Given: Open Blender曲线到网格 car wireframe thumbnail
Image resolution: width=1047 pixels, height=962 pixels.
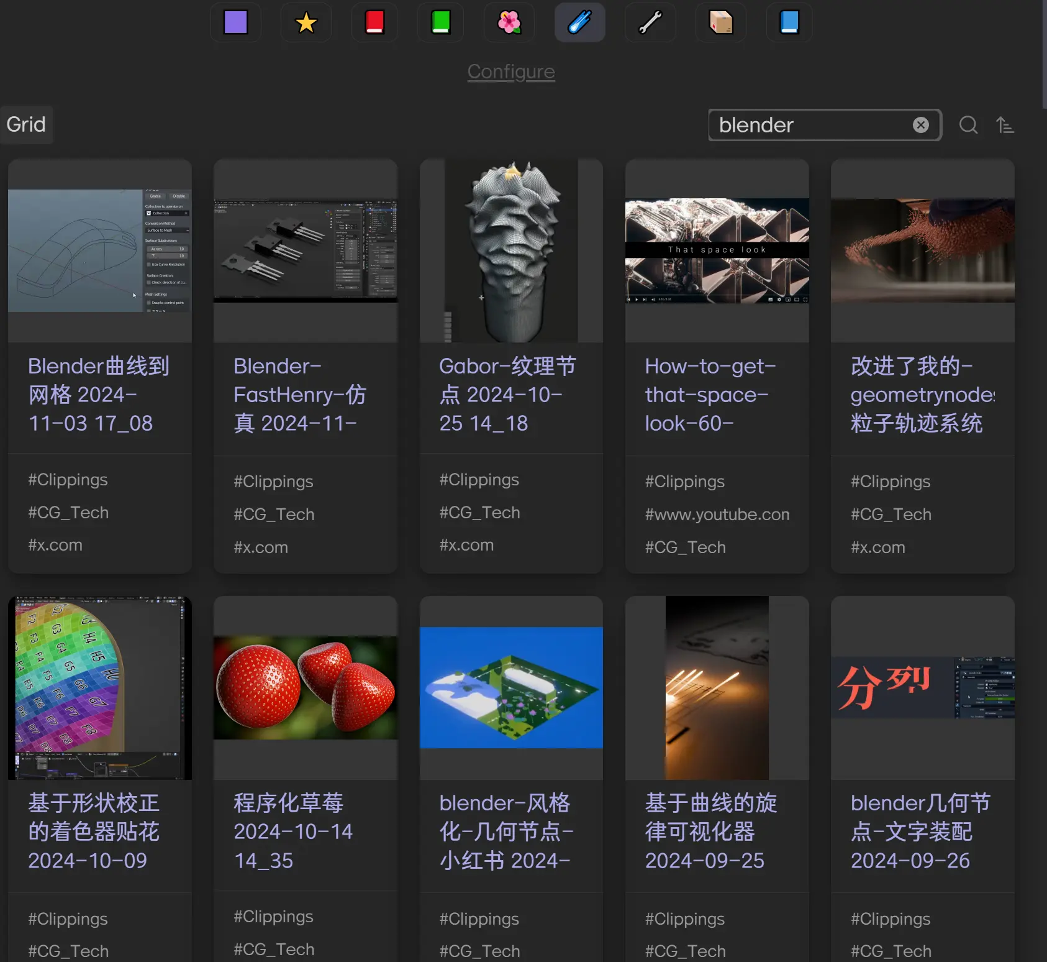Looking at the screenshot, I should tap(100, 250).
